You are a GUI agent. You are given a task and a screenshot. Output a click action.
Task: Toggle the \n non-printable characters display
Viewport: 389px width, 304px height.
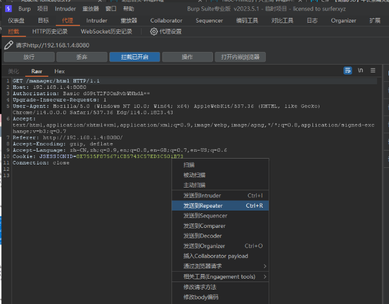(x=360, y=70)
